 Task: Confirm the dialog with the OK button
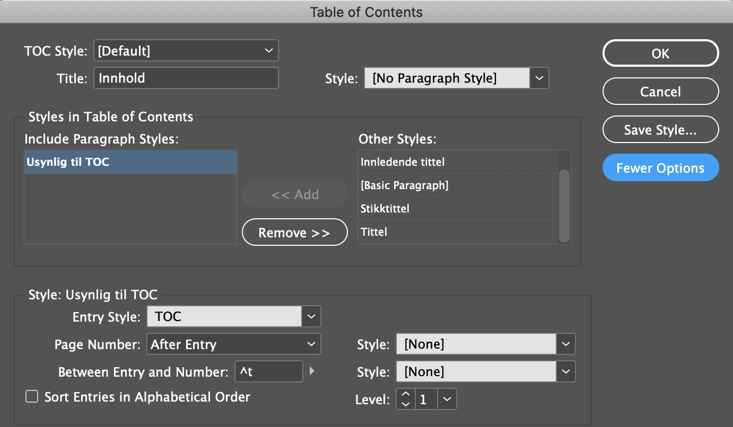660,54
